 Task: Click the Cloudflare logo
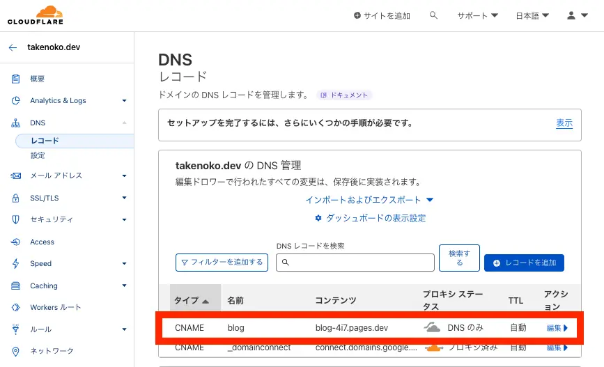tap(35, 15)
